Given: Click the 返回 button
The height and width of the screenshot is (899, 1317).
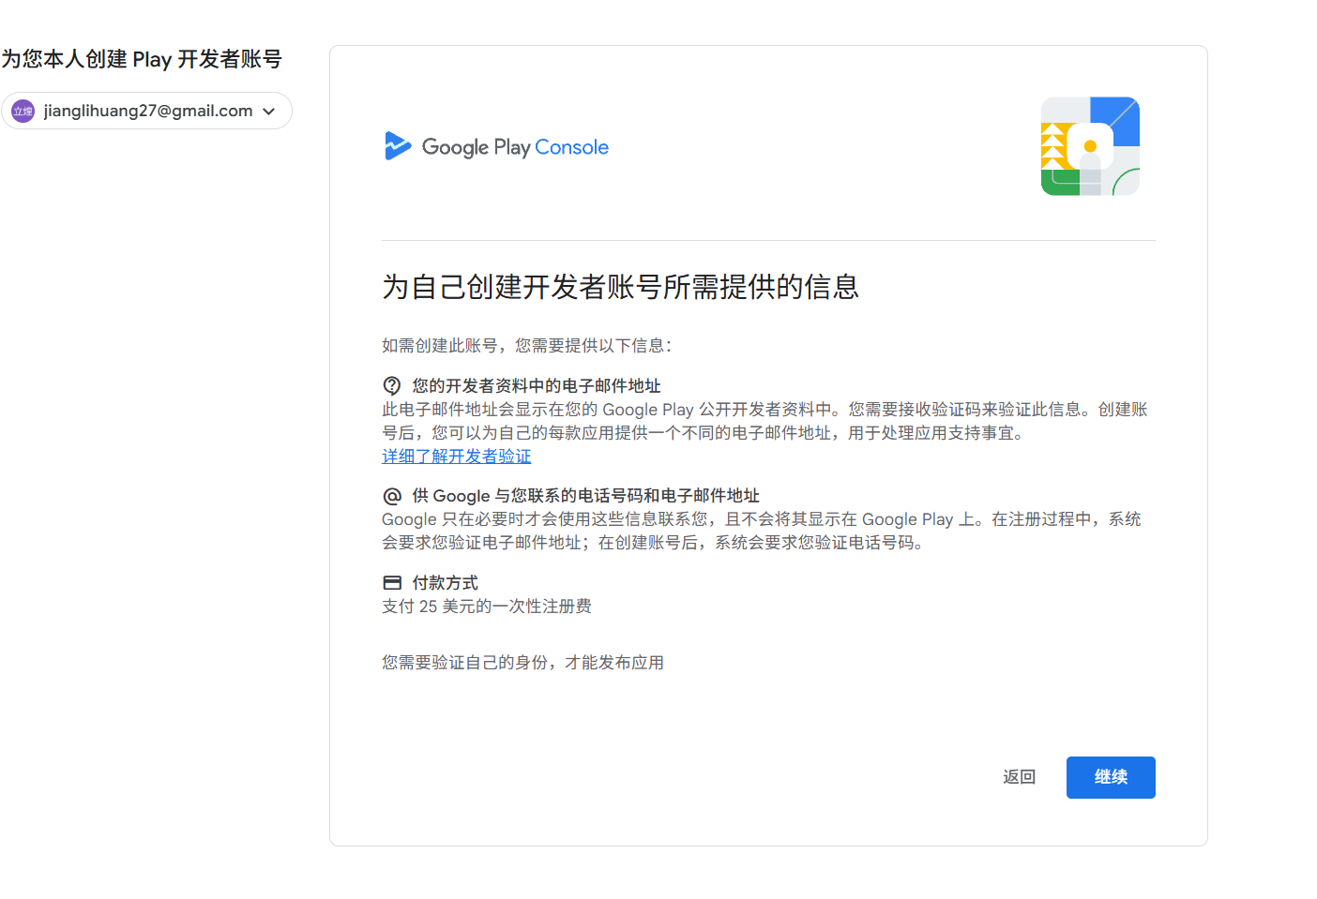Looking at the screenshot, I should pyautogui.click(x=1019, y=777).
